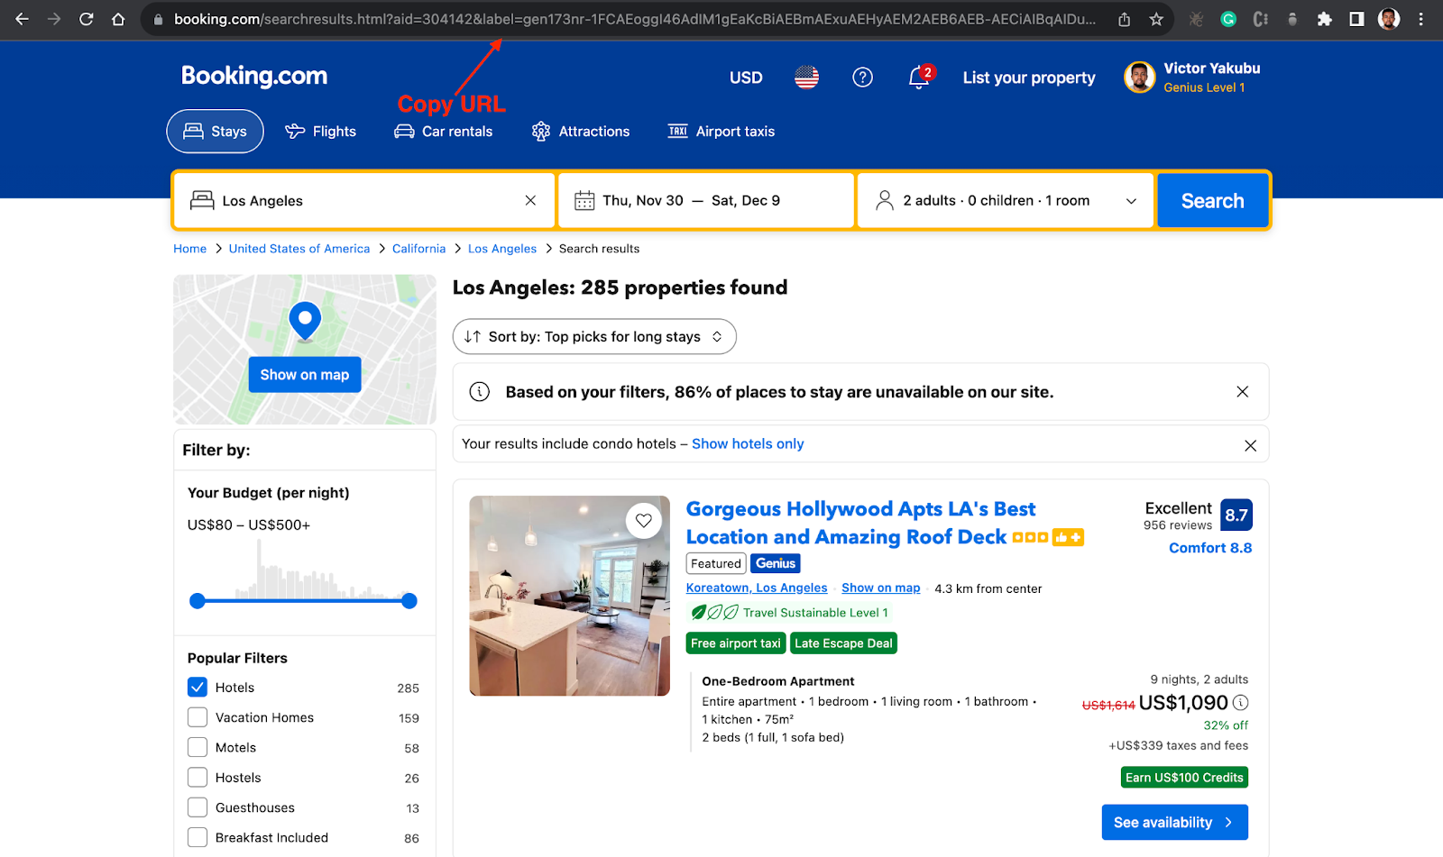The height and width of the screenshot is (857, 1443).
Task: Check the Hostels filter
Action: (198, 777)
